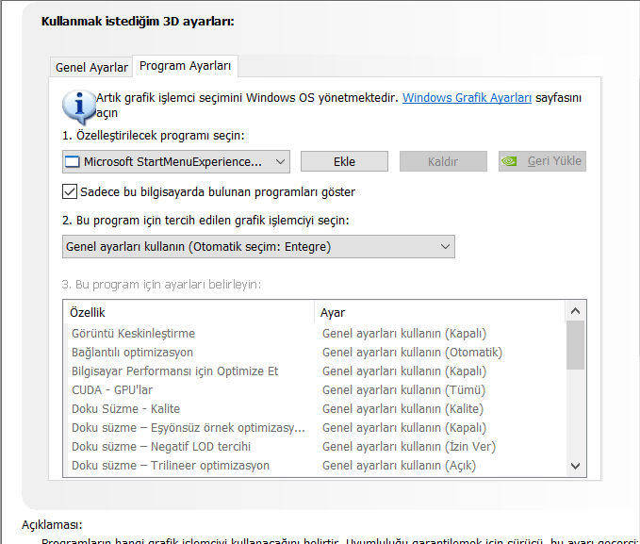Click the program icon in the program dropdown

pyautogui.click(x=72, y=162)
